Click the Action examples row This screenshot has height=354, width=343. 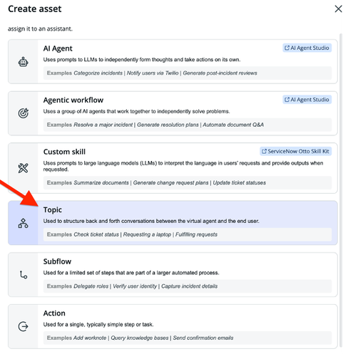coord(188,338)
